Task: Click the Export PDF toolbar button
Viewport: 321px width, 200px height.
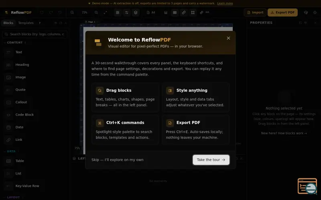Action: (282, 12)
